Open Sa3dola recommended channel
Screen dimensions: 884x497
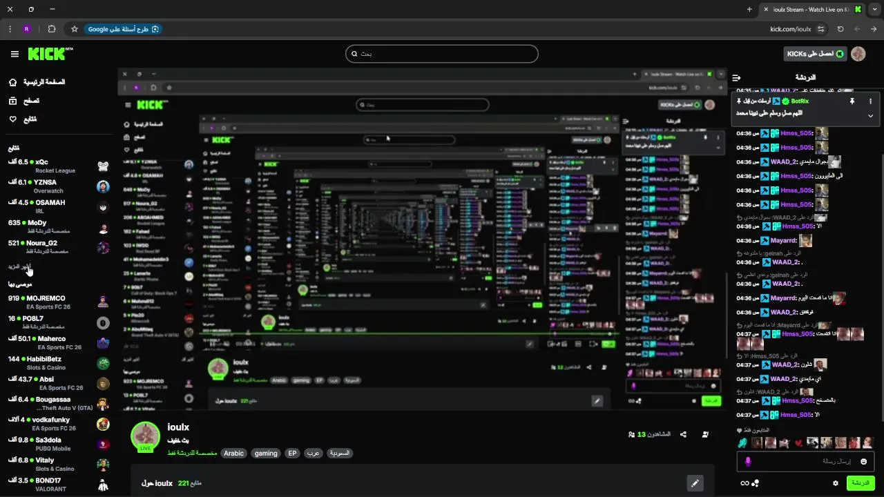[x=59, y=444]
